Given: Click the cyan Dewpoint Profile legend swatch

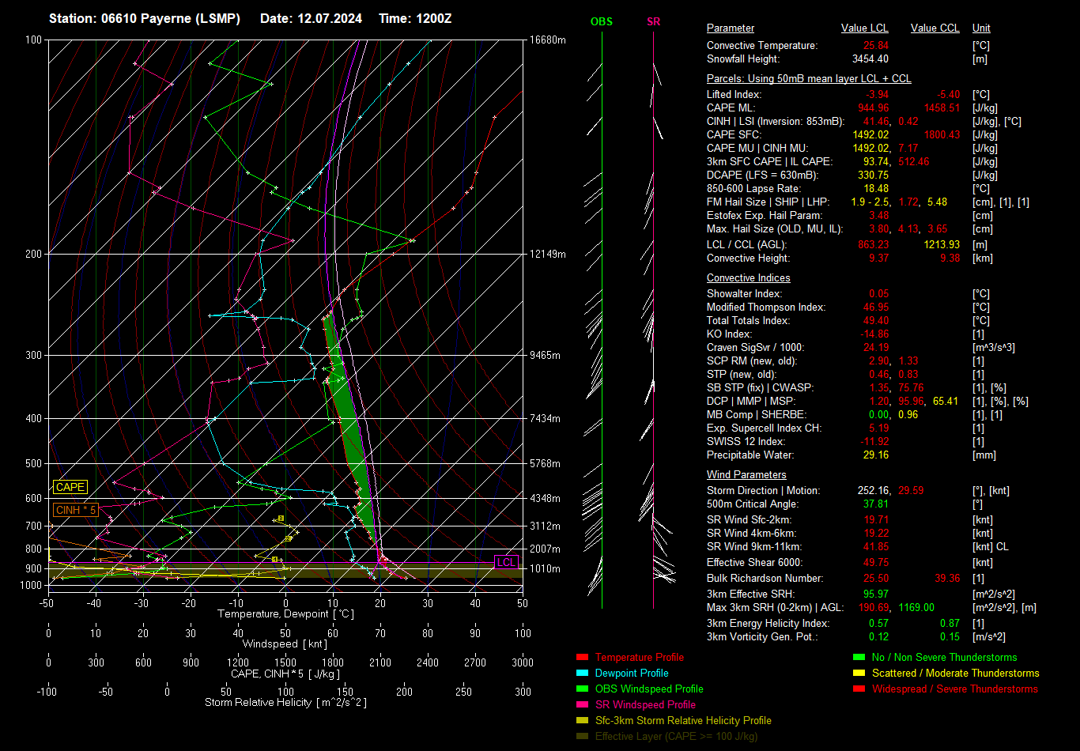Looking at the screenshot, I should tap(583, 674).
